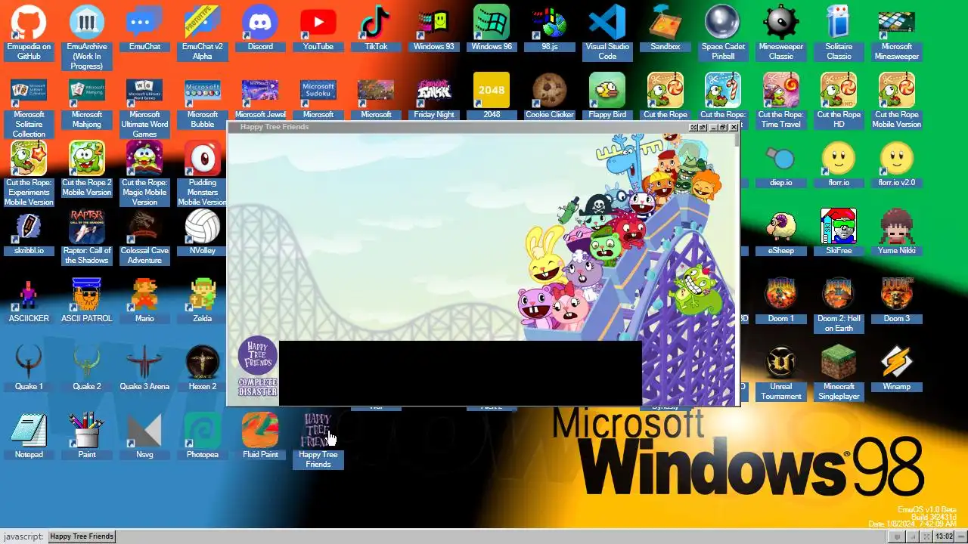
Task: Launch the NVolley volleyball icon
Action: coord(203,227)
